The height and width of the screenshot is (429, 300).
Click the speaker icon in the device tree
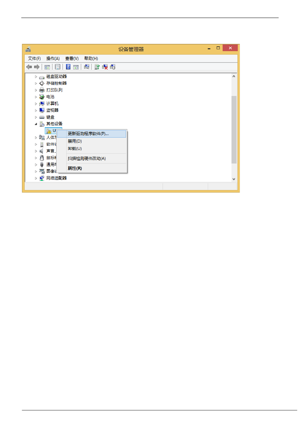click(x=42, y=151)
